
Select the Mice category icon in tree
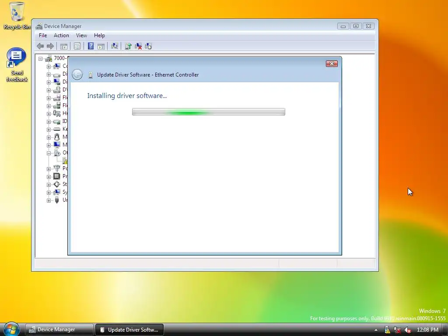[x=57, y=137]
